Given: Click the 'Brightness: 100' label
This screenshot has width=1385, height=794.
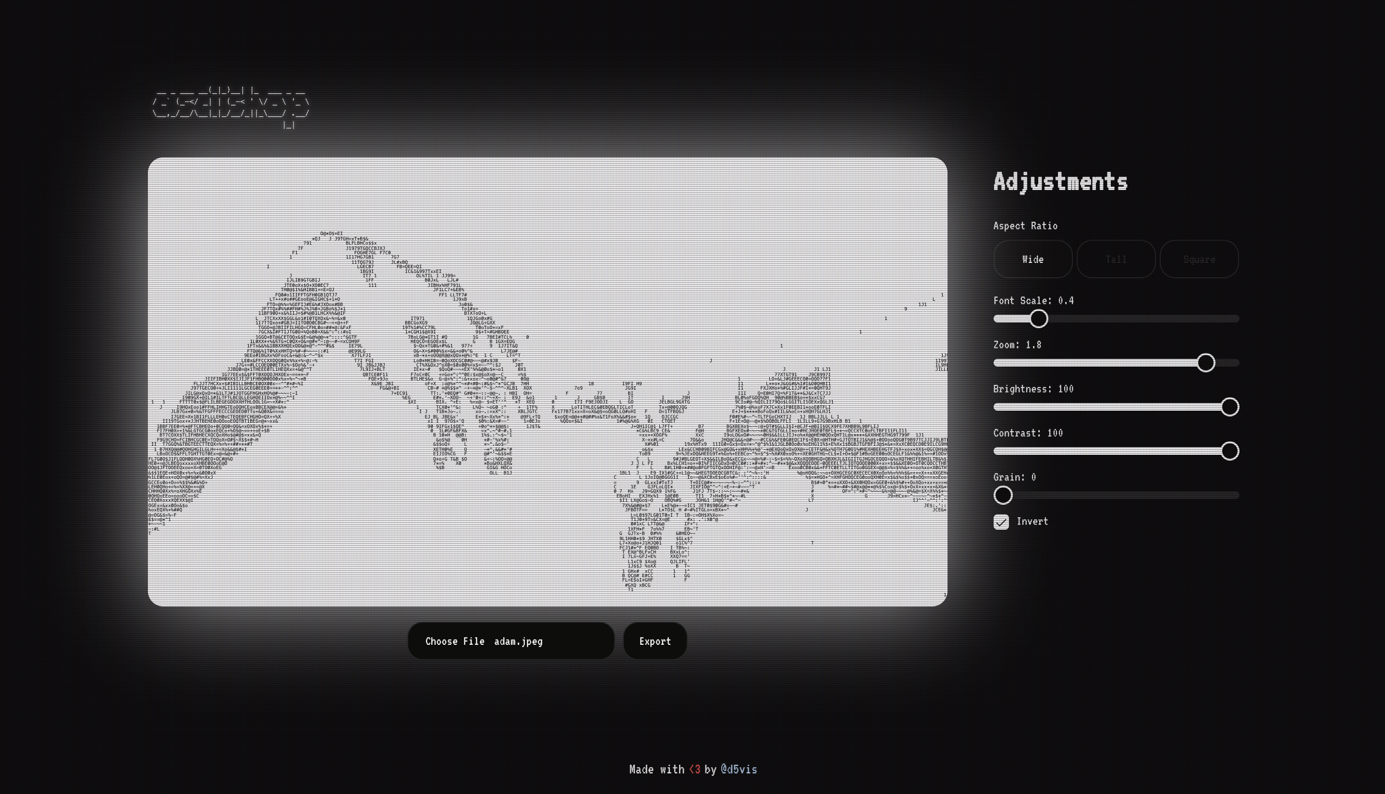Looking at the screenshot, I should coord(1033,389).
